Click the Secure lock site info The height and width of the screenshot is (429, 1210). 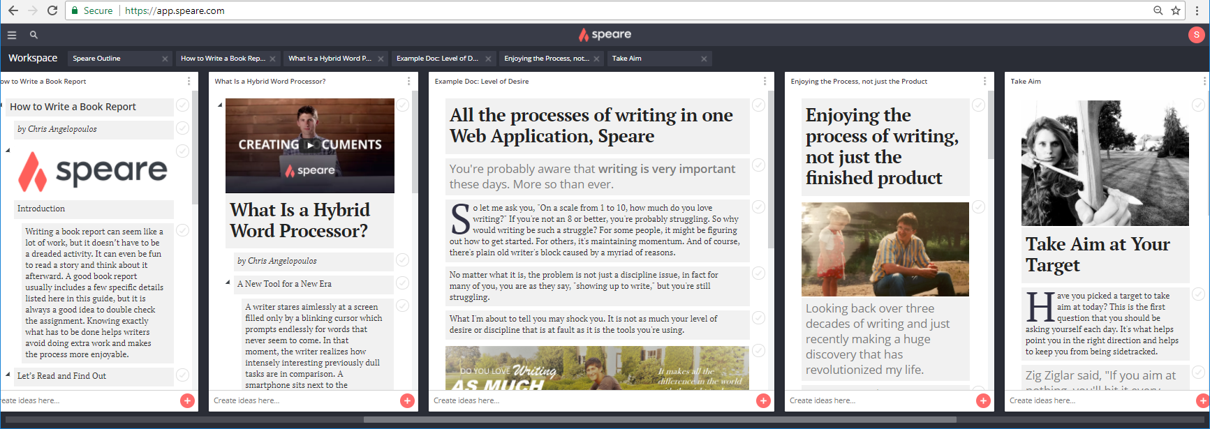click(91, 10)
